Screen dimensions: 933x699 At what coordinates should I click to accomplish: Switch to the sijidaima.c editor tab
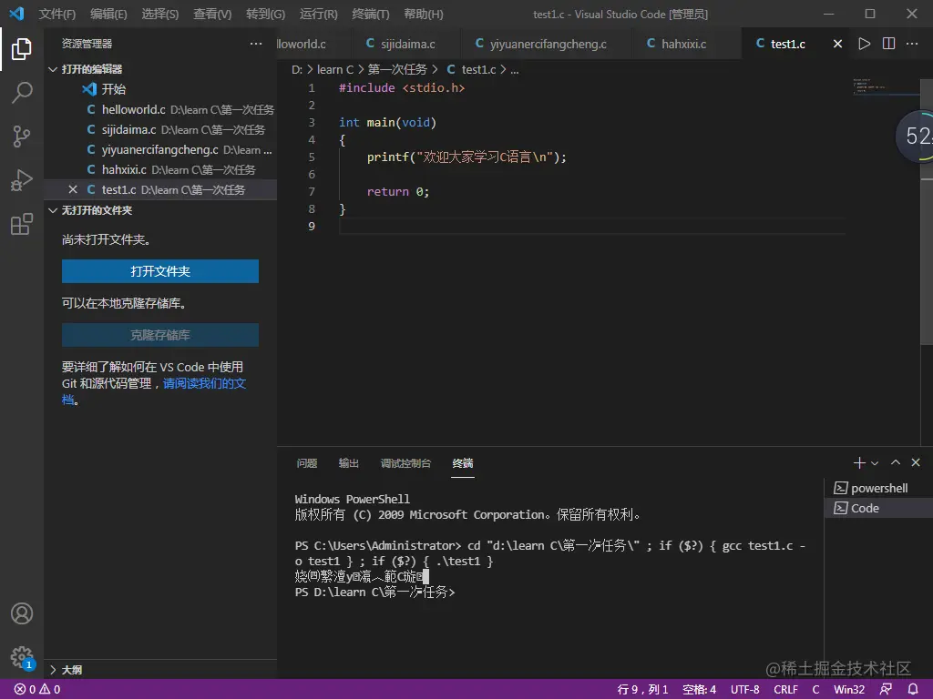pos(405,44)
